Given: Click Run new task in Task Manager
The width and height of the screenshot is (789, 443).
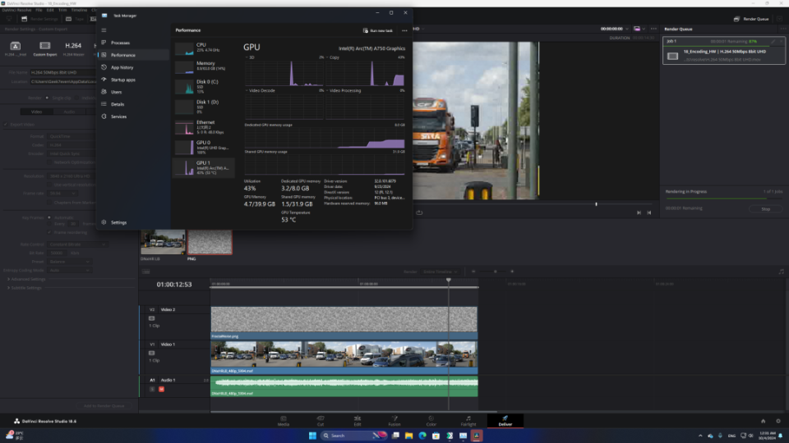Looking at the screenshot, I should pos(378,30).
